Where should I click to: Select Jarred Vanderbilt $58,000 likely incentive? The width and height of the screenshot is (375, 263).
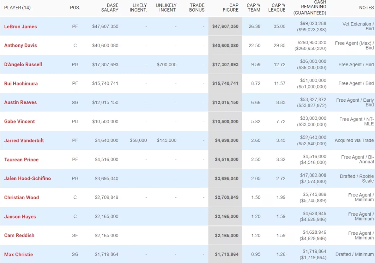(x=138, y=141)
